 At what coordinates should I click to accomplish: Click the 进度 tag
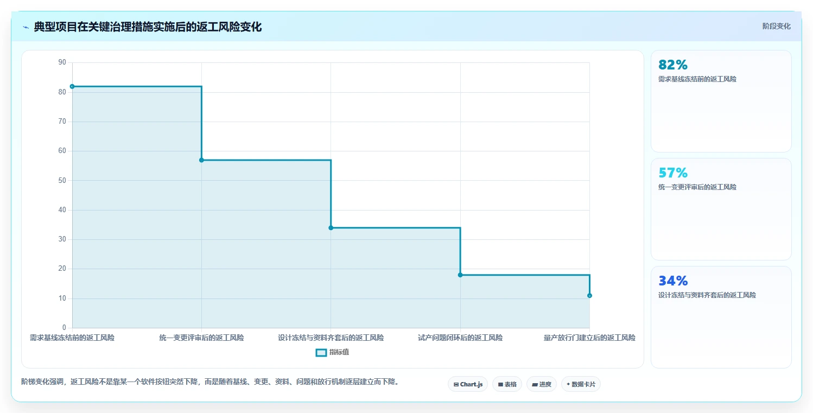coord(541,384)
